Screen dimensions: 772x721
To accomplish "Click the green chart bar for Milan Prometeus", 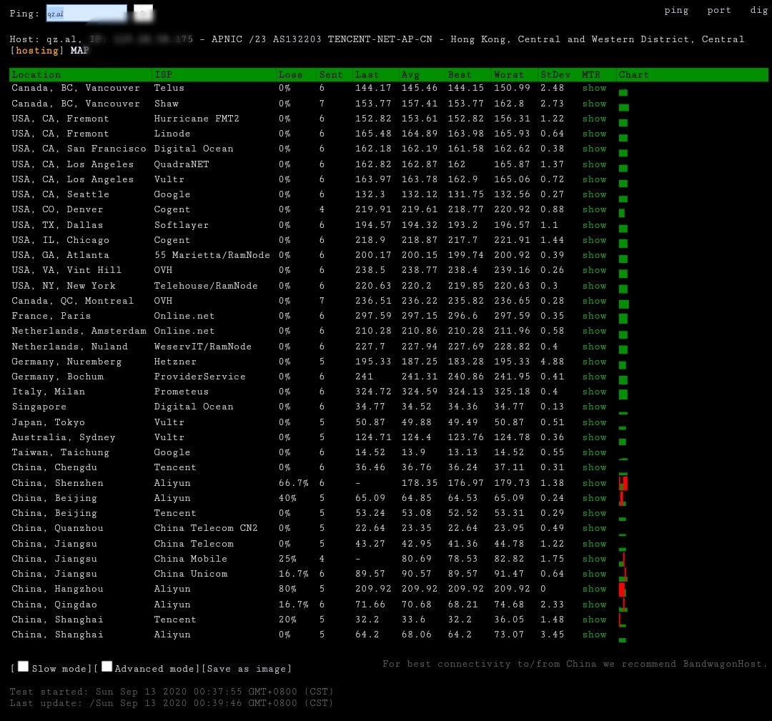I will tap(623, 394).
